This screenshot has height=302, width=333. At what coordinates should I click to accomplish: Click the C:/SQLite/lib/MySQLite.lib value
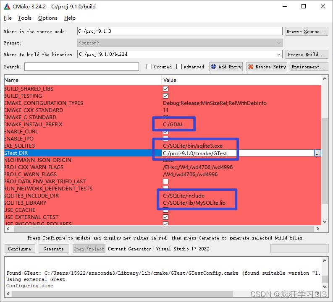pyautogui.click(x=194, y=203)
